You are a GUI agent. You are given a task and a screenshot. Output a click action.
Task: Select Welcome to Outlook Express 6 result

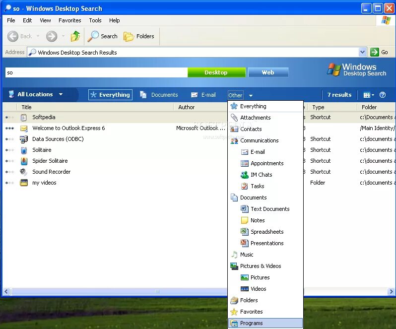[115, 128]
